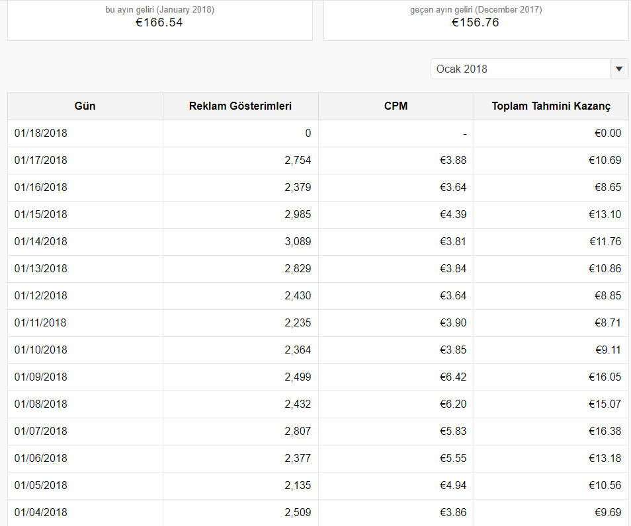Click the €16.38 earnings value
The height and width of the screenshot is (526, 631).
605,432
